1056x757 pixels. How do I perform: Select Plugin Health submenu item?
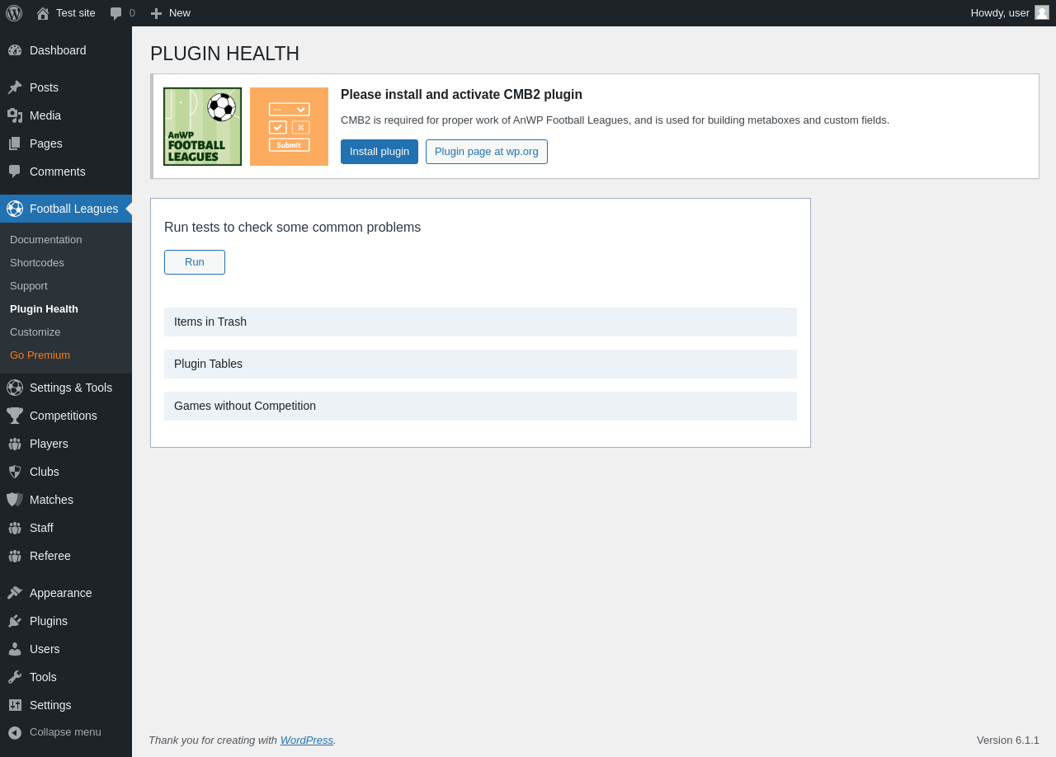coord(45,309)
